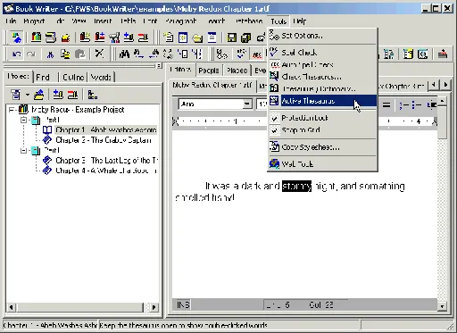Click project panel horizontal scrollbar right arrow

click(x=154, y=307)
